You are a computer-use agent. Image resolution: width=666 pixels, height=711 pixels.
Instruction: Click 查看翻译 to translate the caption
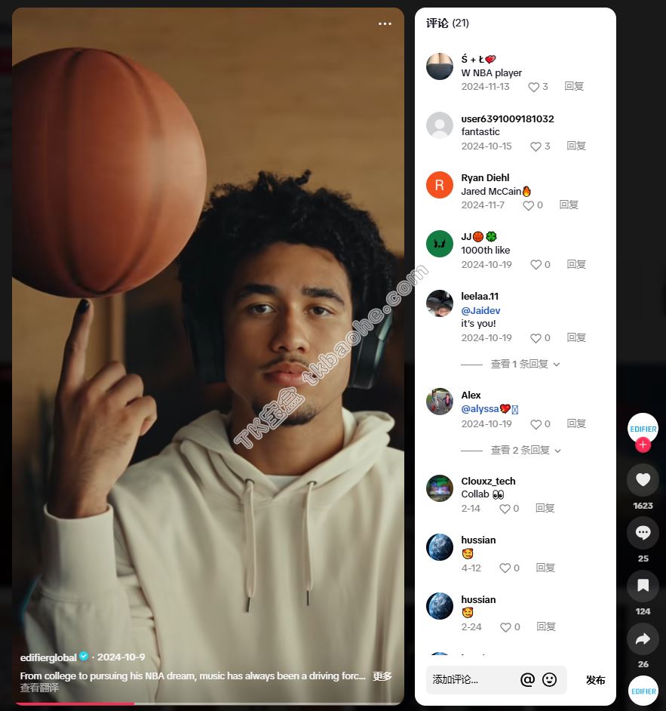39,688
